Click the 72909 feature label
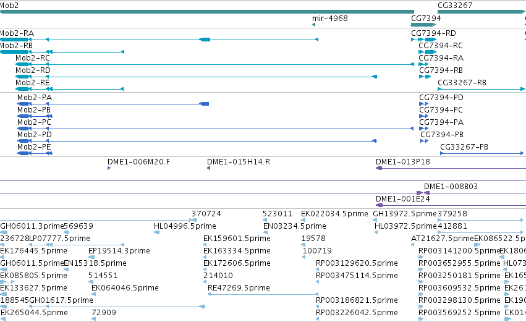This screenshot has height=322, width=526. pyautogui.click(x=104, y=313)
